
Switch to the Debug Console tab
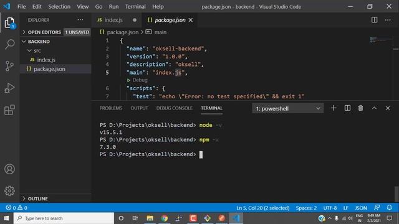(x=175, y=108)
